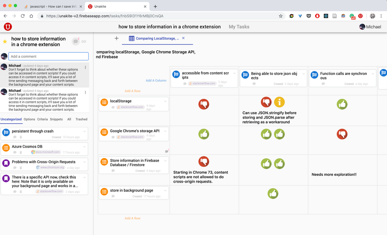
Task: Expand the accessible from content scripts column header
Action: [234, 73]
